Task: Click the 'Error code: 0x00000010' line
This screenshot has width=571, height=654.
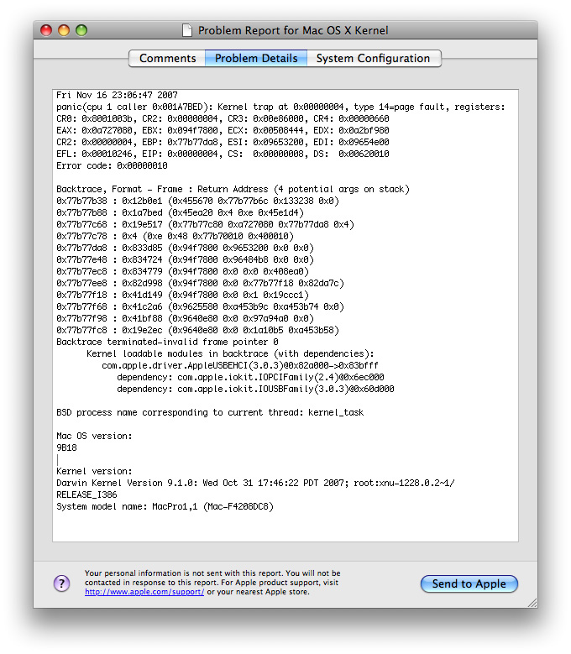Action: (112, 165)
